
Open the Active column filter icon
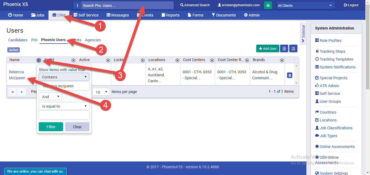coord(108,60)
